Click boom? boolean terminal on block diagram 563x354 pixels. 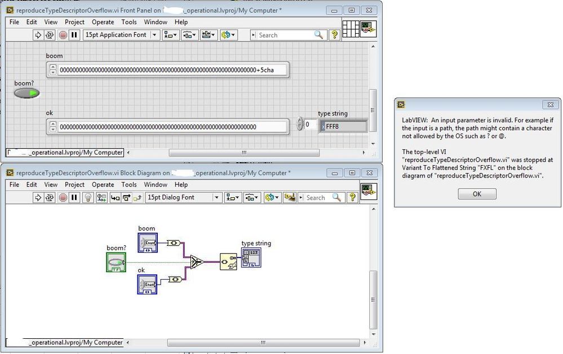(x=116, y=262)
